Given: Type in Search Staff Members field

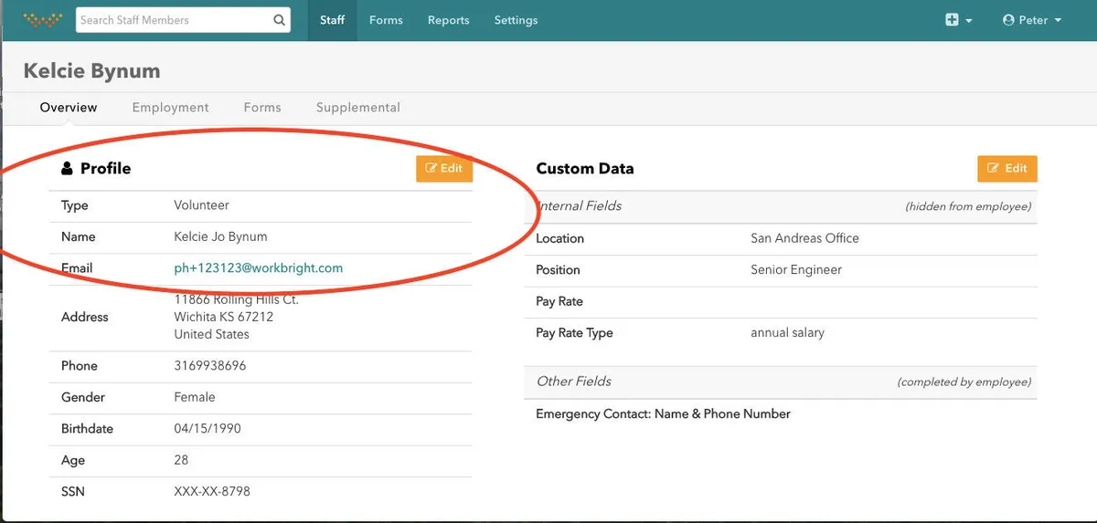Looking at the screenshot, I should point(174,20).
